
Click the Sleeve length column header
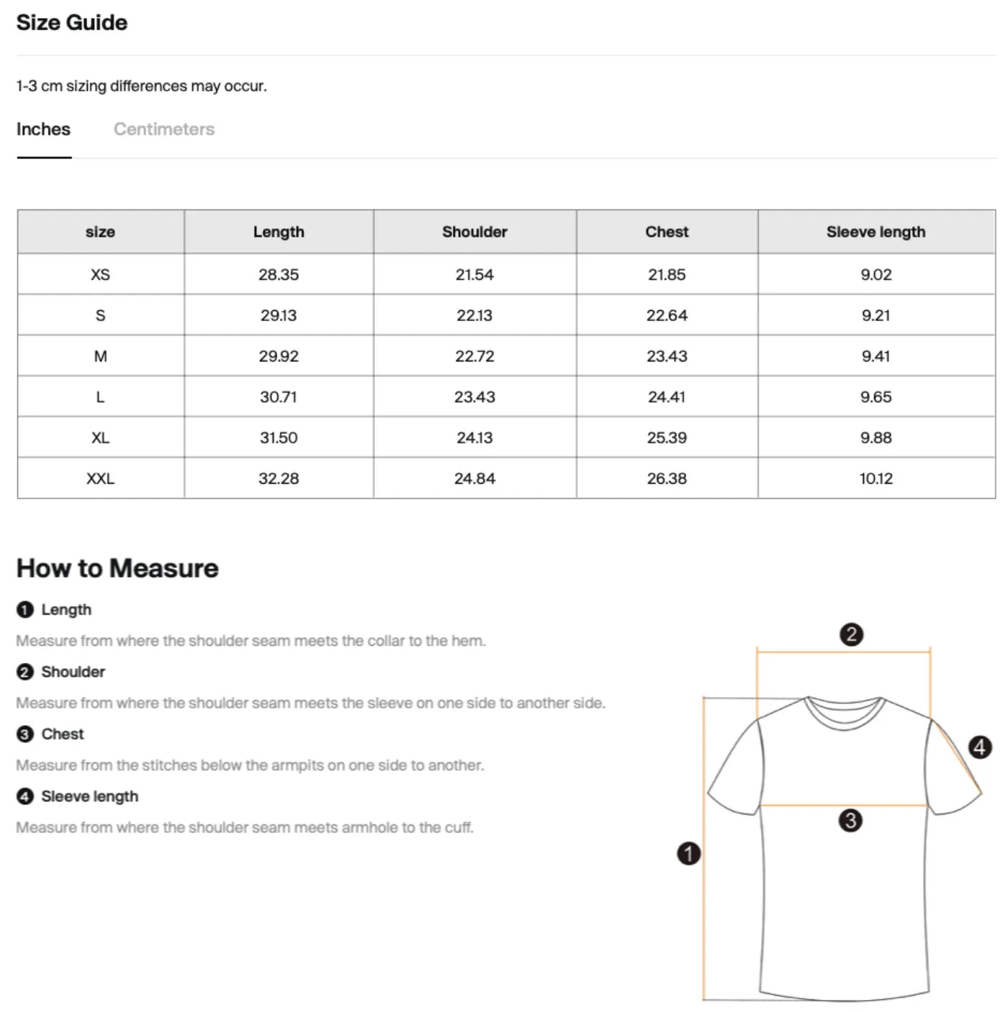(876, 232)
